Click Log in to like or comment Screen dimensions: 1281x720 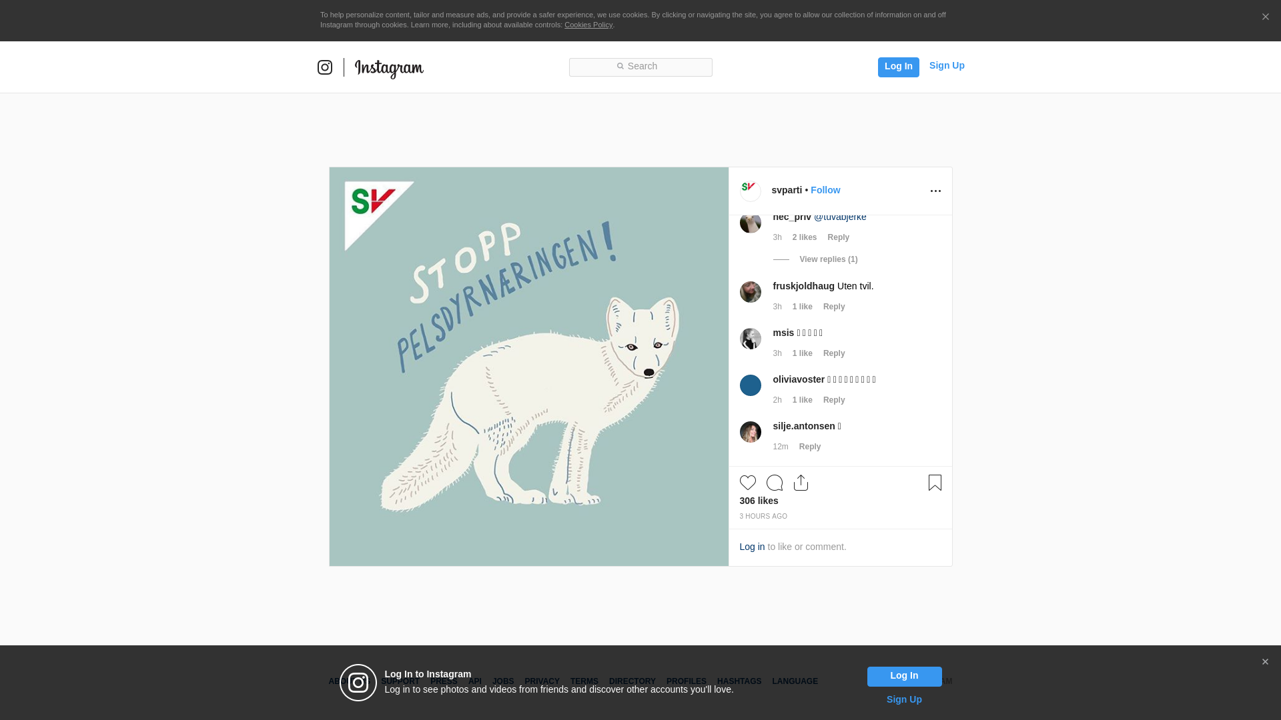[752, 547]
